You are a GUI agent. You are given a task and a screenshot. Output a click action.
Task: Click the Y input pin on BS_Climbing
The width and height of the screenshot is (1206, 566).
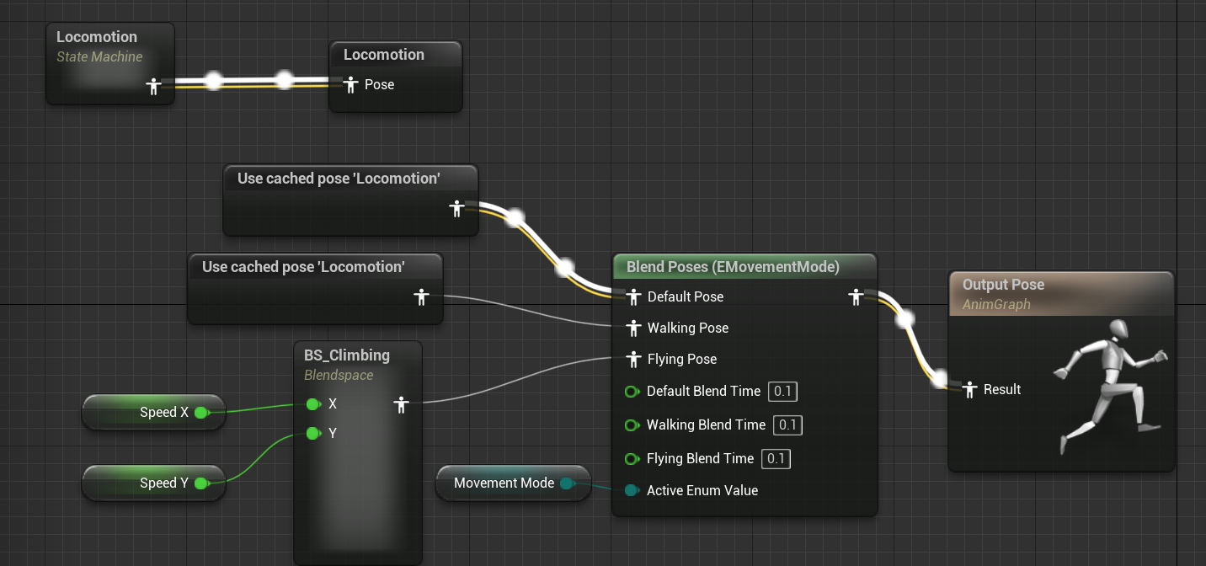pos(312,434)
